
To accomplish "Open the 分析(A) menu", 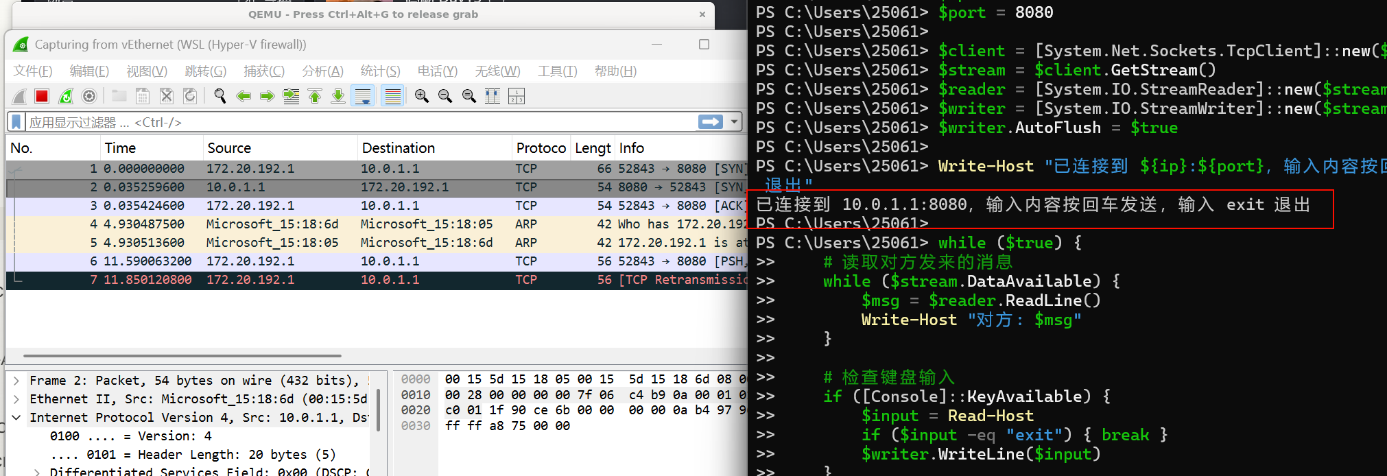I will click(322, 71).
